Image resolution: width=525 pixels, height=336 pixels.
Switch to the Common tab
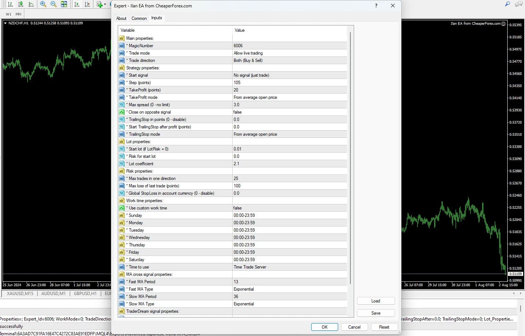click(x=139, y=18)
